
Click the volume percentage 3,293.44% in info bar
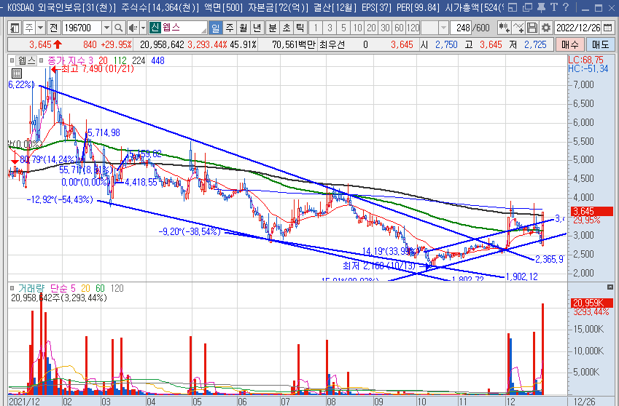coord(207,44)
